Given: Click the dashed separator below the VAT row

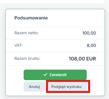Looking at the screenshot, I should click(x=55, y=52).
